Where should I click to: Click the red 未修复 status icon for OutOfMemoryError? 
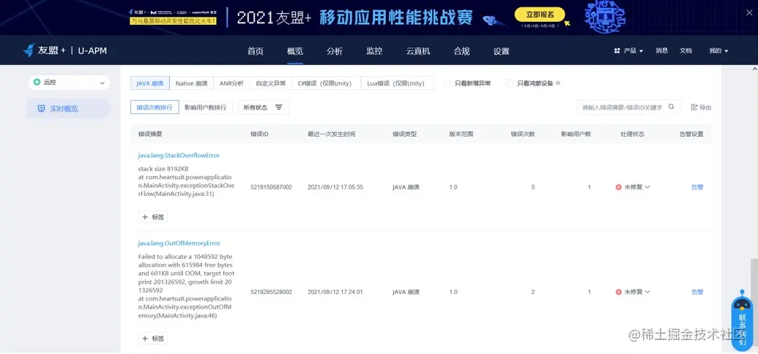coord(618,292)
